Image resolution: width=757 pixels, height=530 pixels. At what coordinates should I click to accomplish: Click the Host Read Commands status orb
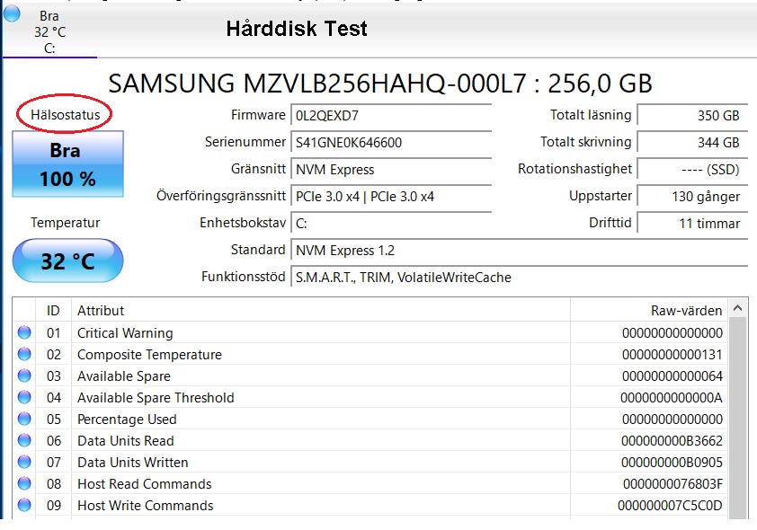(23, 484)
